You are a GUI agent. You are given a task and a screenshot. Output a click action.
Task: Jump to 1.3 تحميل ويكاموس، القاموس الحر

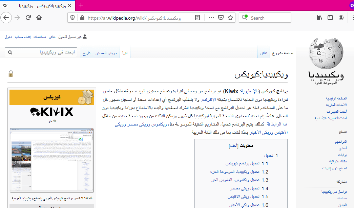pos(235,180)
